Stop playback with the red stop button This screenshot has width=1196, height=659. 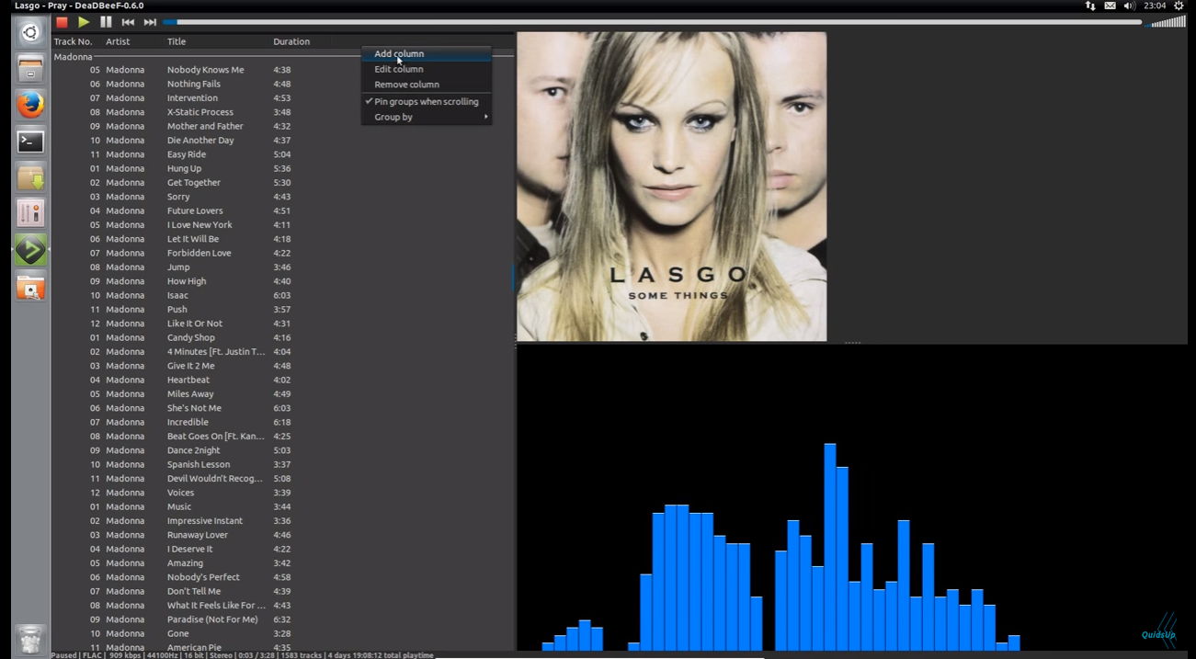click(62, 22)
